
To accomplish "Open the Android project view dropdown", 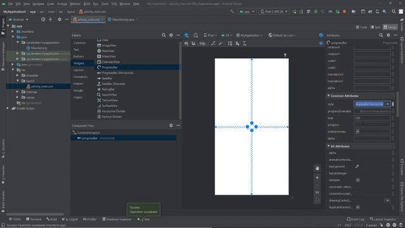I will (x=18, y=20).
